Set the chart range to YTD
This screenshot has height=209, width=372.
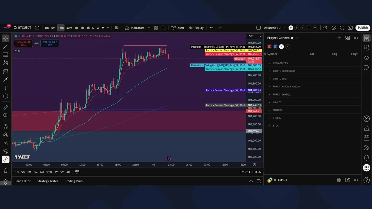click(49, 172)
